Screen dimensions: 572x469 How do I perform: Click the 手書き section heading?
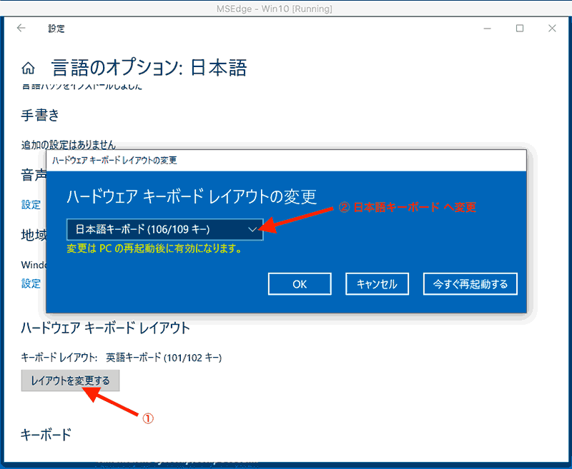(41, 116)
